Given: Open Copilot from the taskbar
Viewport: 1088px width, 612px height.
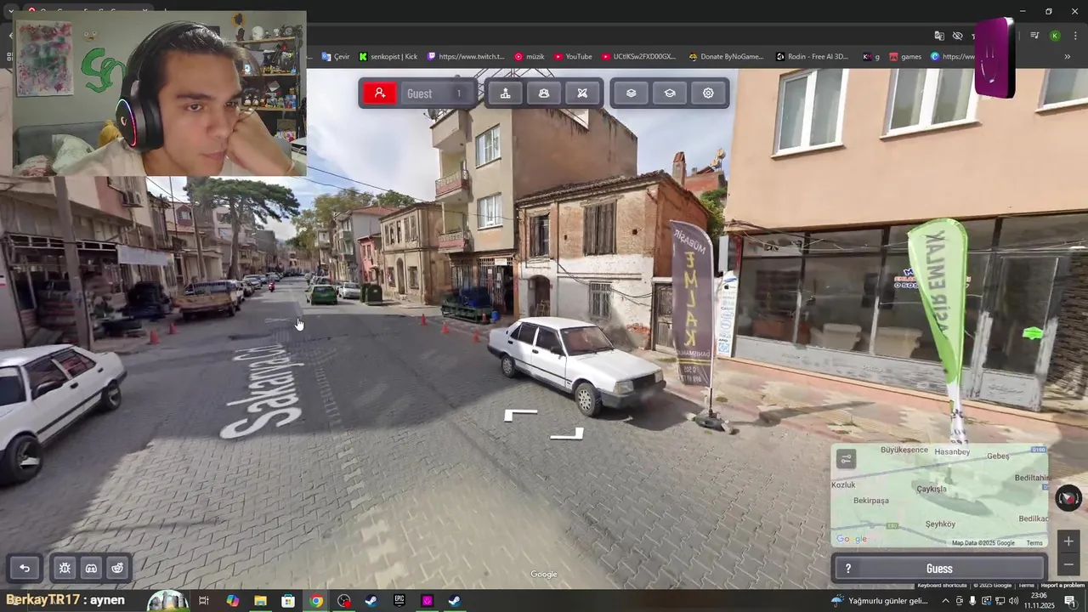Looking at the screenshot, I should tap(232, 601).
